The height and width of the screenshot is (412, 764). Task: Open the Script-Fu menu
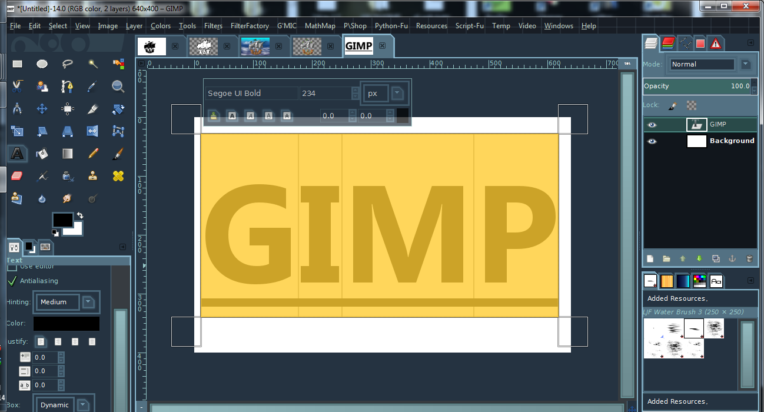(470, 26)
